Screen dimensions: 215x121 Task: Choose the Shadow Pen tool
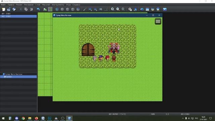(106, 9)
